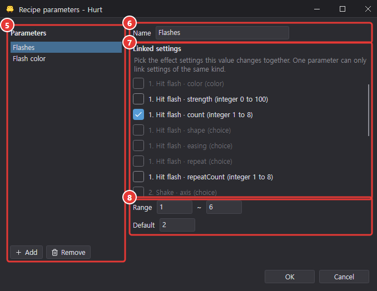Viewport: 377px width, 291px height.
Task: Click the app icon in the title bar
Action: pyautogui.click(x=10, y=9)
